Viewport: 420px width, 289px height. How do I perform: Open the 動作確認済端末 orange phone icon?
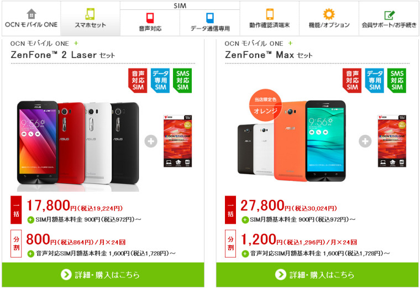(x=270, y=14)
